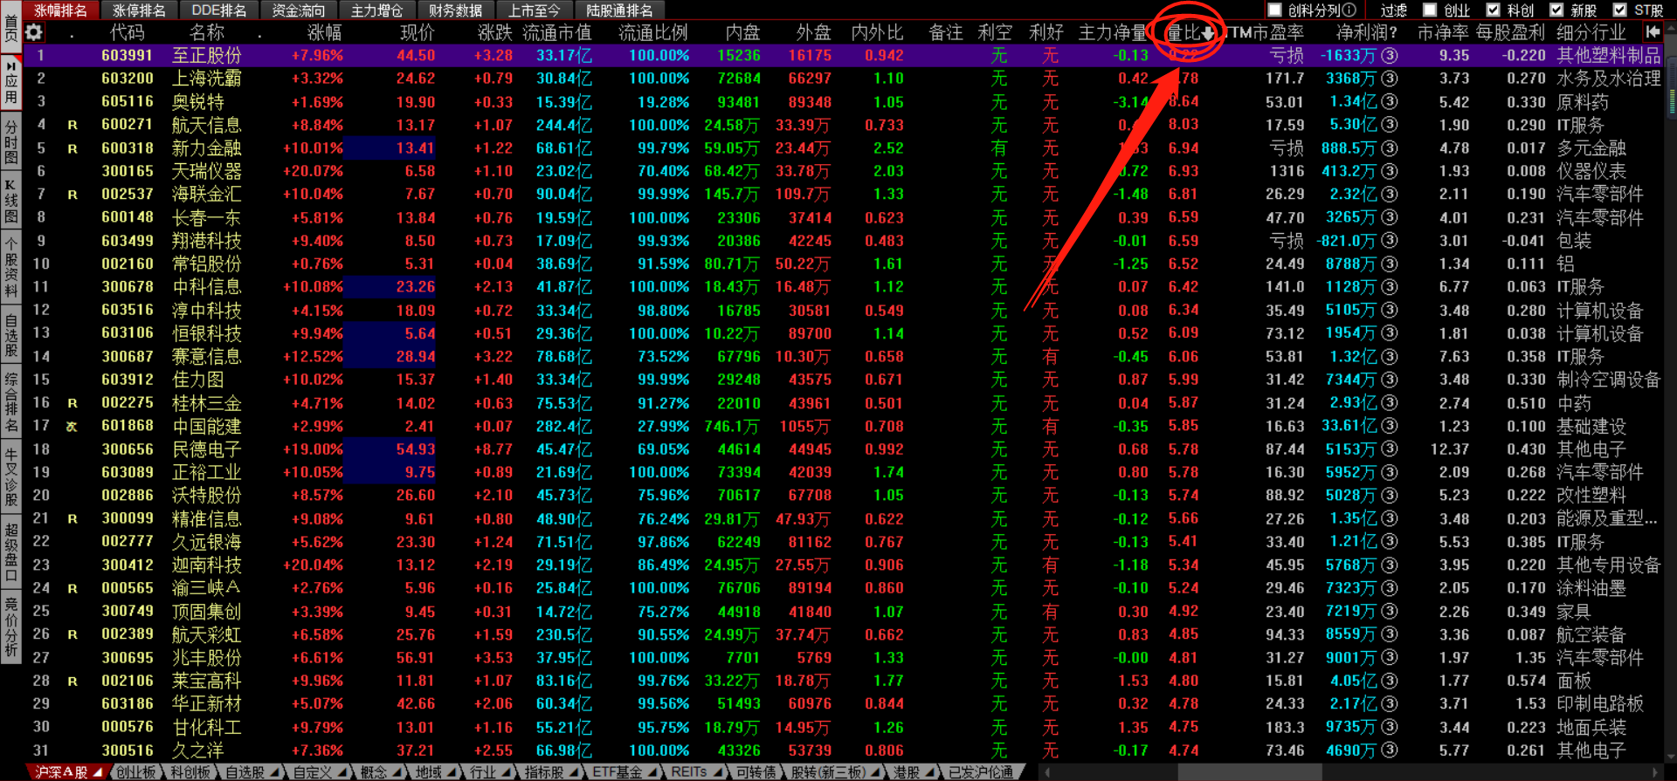Open column settings gear icon
The width and height of the screenshot is (1677, 781).
point(34,33)
